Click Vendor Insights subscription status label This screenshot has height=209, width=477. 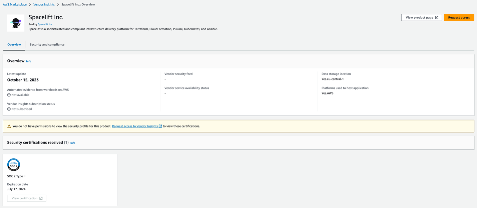[31, 104]
